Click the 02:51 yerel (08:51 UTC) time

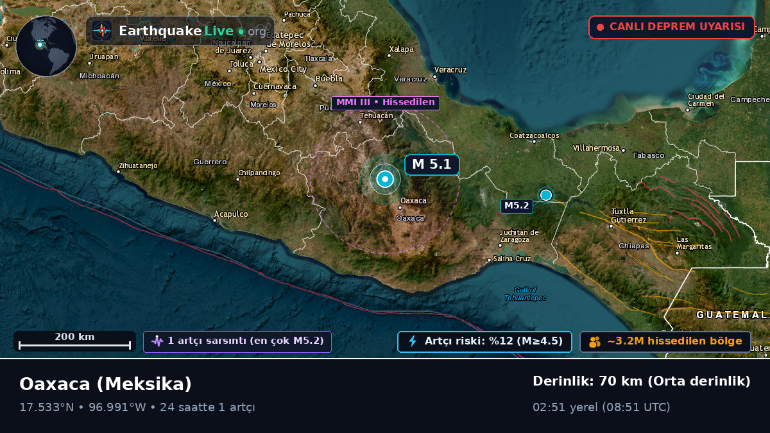click(601, 407)
